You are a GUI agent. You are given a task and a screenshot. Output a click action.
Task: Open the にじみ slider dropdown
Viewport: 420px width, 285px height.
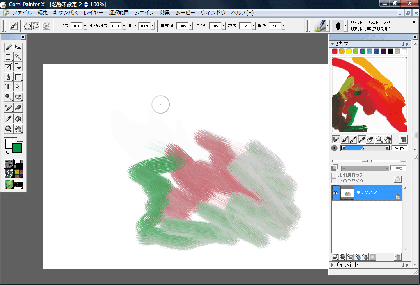[224, 26]
